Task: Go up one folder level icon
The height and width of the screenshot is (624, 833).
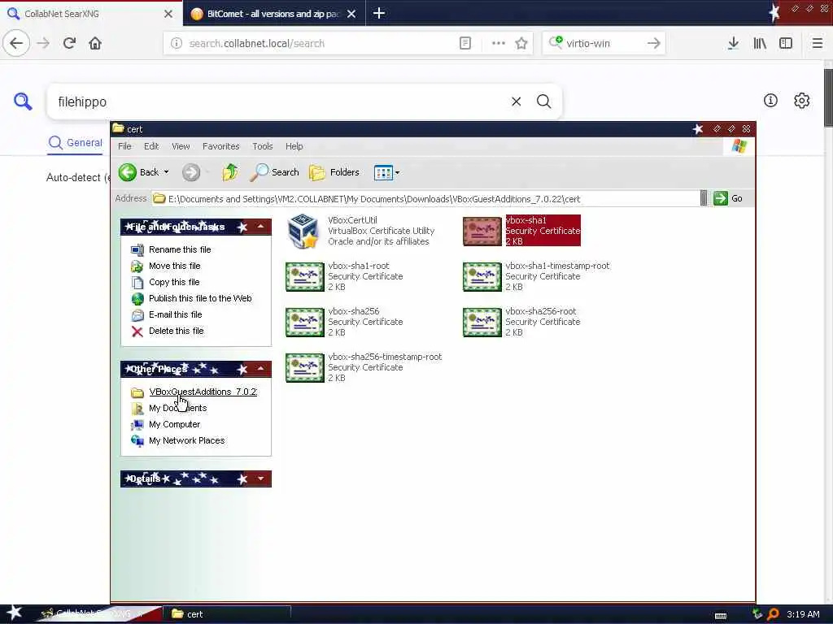Action: [x=230, y=172]
